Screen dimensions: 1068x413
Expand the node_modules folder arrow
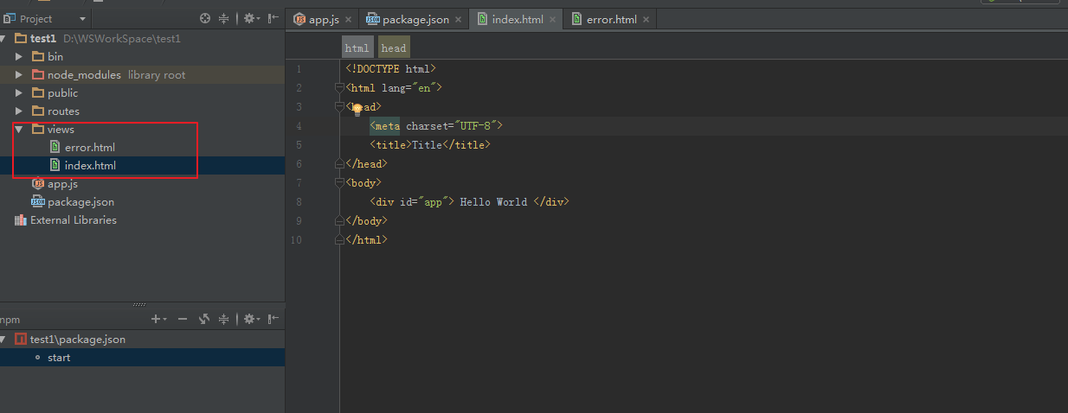tap(19, 75)
